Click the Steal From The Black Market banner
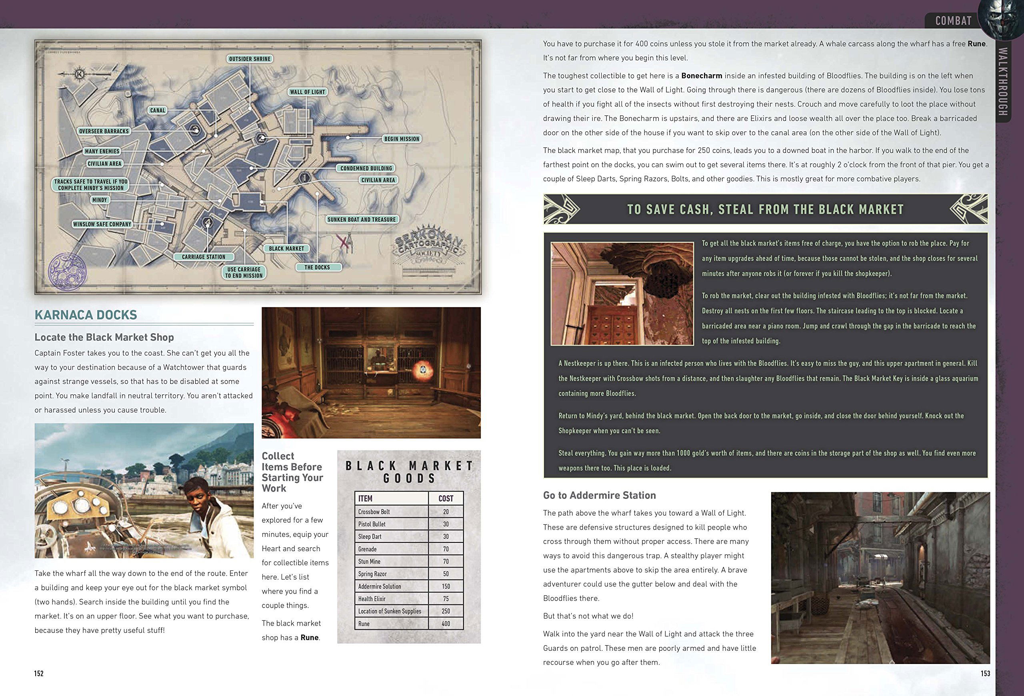The width and height of the screenshot is (1024, 696). pos(765,209)
